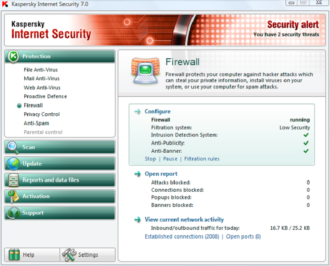
Task: Click the Kaspersky K logo in title bar
Action: [x=5, y=4]
